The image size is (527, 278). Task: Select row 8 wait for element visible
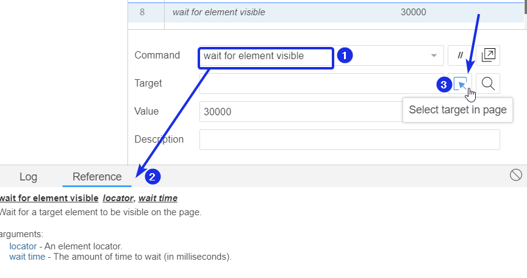pos(325,12)
